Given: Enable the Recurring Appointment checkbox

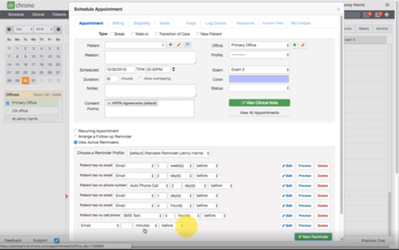Looking at the screenshot, I should coord(76,131).
